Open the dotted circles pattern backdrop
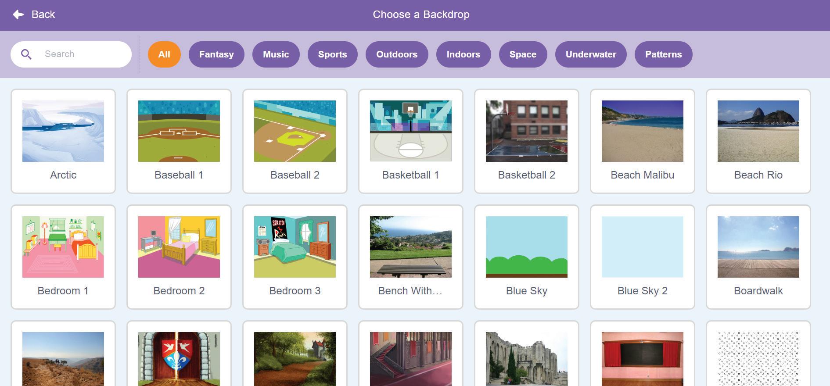The height and width of the screenshot is (386, 830). click(x=758, y=359)
